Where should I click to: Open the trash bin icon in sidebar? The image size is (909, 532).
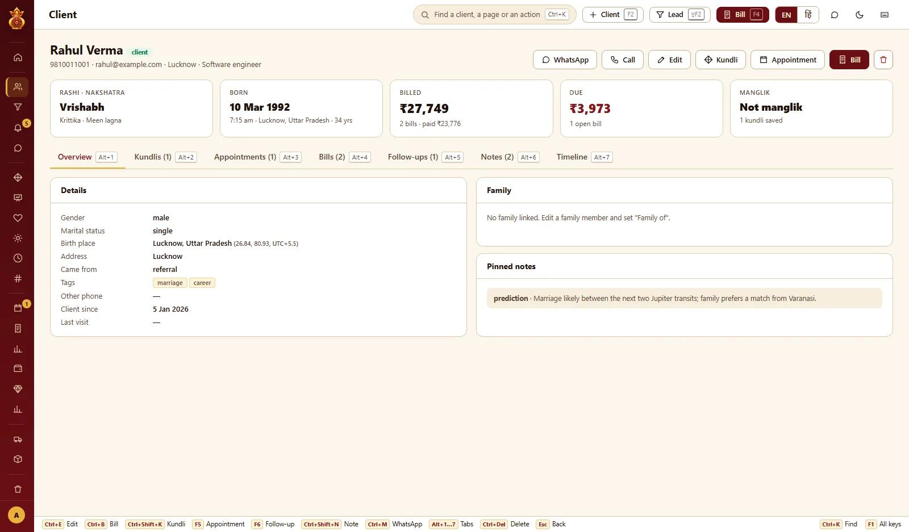click(18, 489)
